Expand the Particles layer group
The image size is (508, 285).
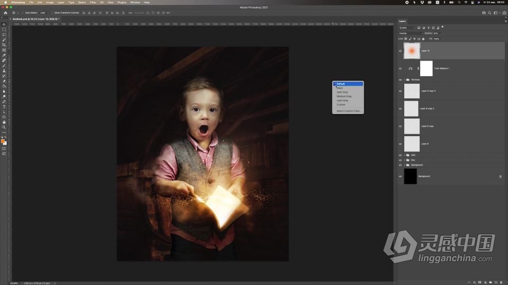405,80
